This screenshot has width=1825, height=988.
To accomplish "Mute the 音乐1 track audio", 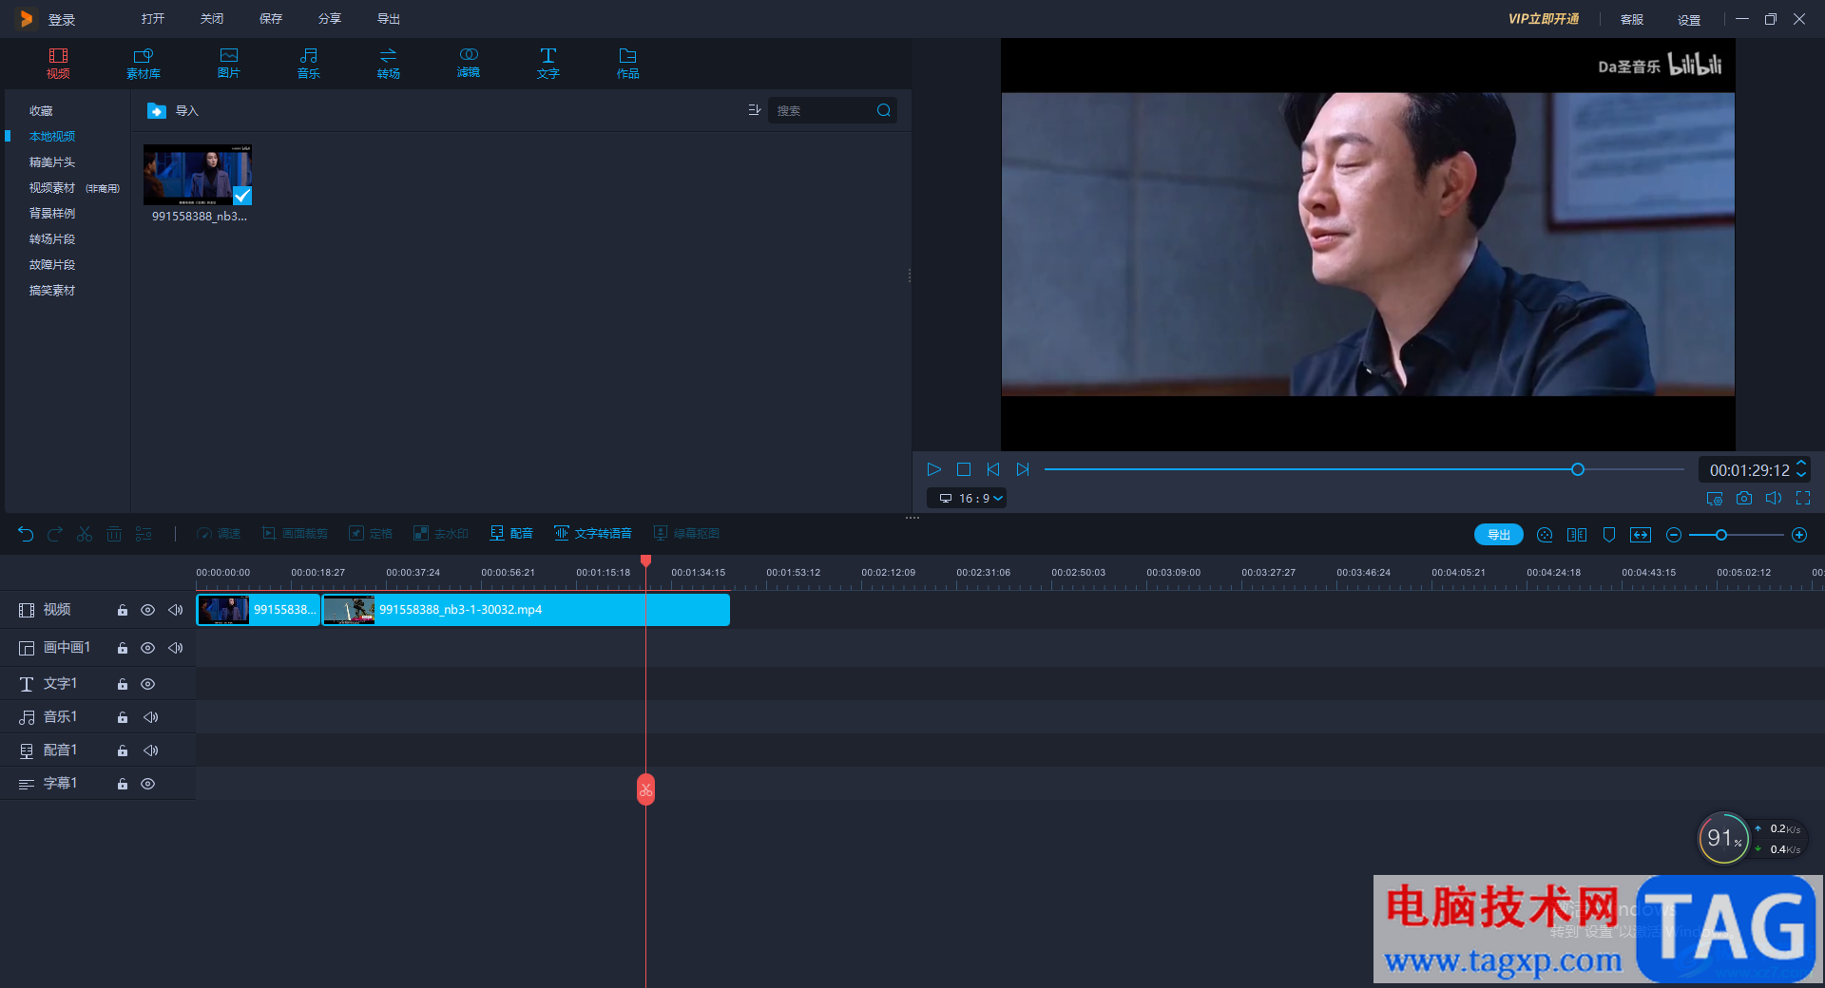I will 150,717.
